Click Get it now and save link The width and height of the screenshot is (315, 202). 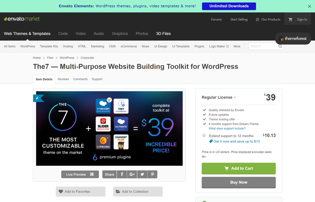click(237, 141)
